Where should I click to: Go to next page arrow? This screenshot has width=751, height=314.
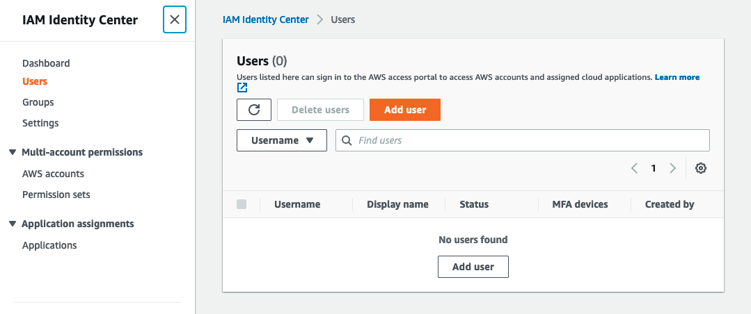672,168
